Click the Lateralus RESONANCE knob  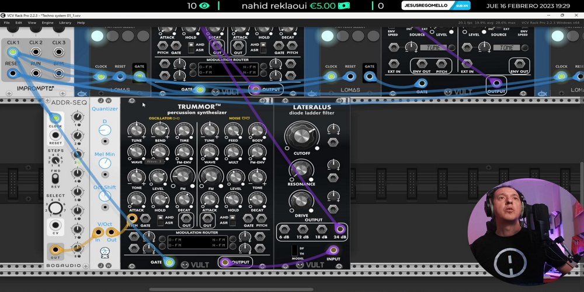[301, 170]
